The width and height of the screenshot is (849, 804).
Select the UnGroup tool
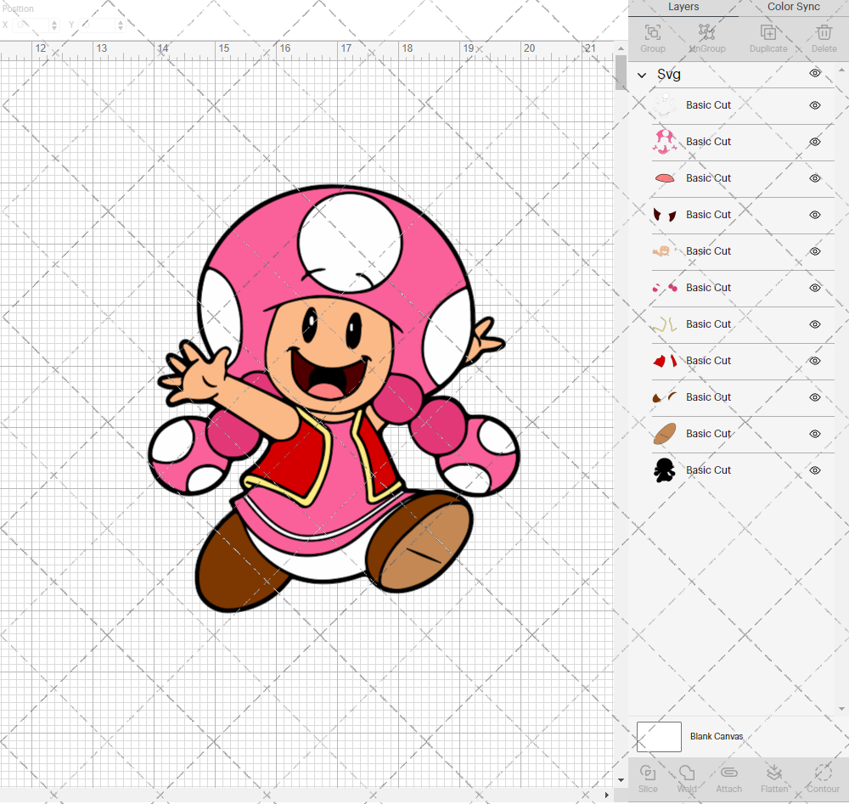(x=706, y=37)
